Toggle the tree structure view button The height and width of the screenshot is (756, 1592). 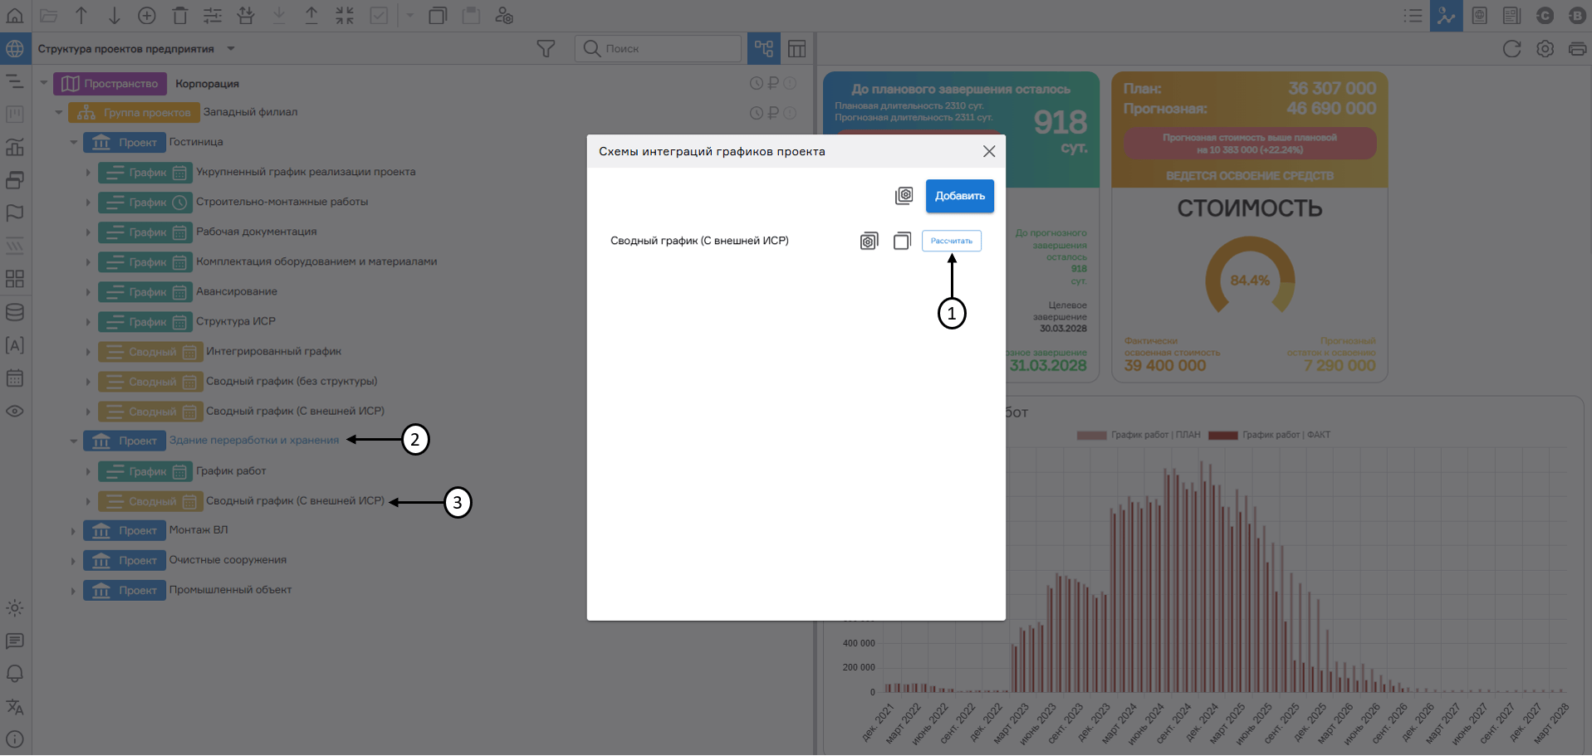(x=764, y=49)
